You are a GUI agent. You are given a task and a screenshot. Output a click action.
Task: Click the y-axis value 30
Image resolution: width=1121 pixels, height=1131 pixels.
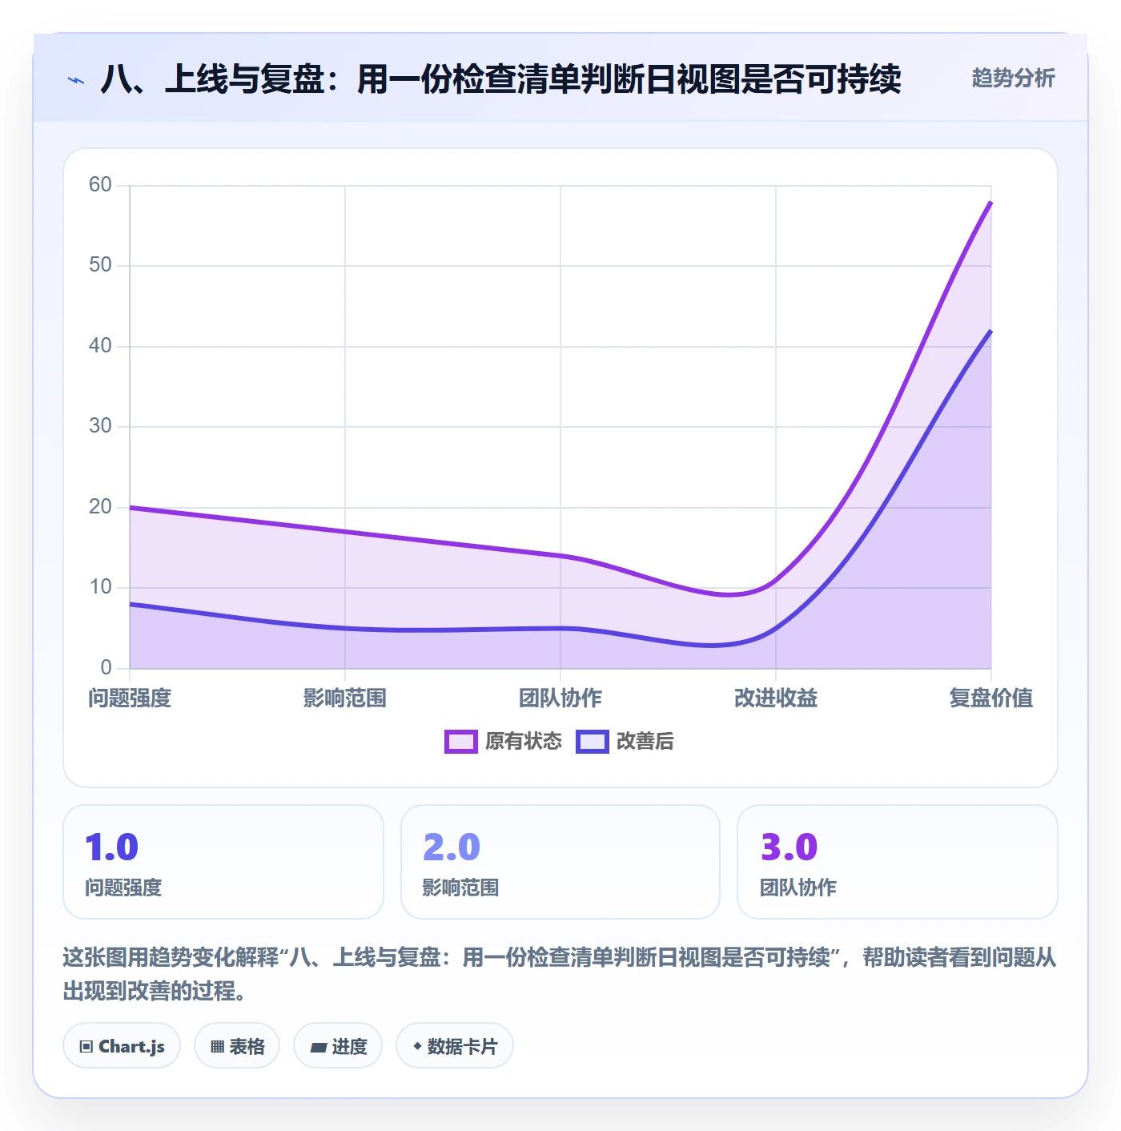coord(100,426)
